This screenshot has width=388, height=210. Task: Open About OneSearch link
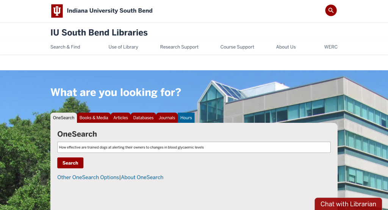click(x=142, y=177)
